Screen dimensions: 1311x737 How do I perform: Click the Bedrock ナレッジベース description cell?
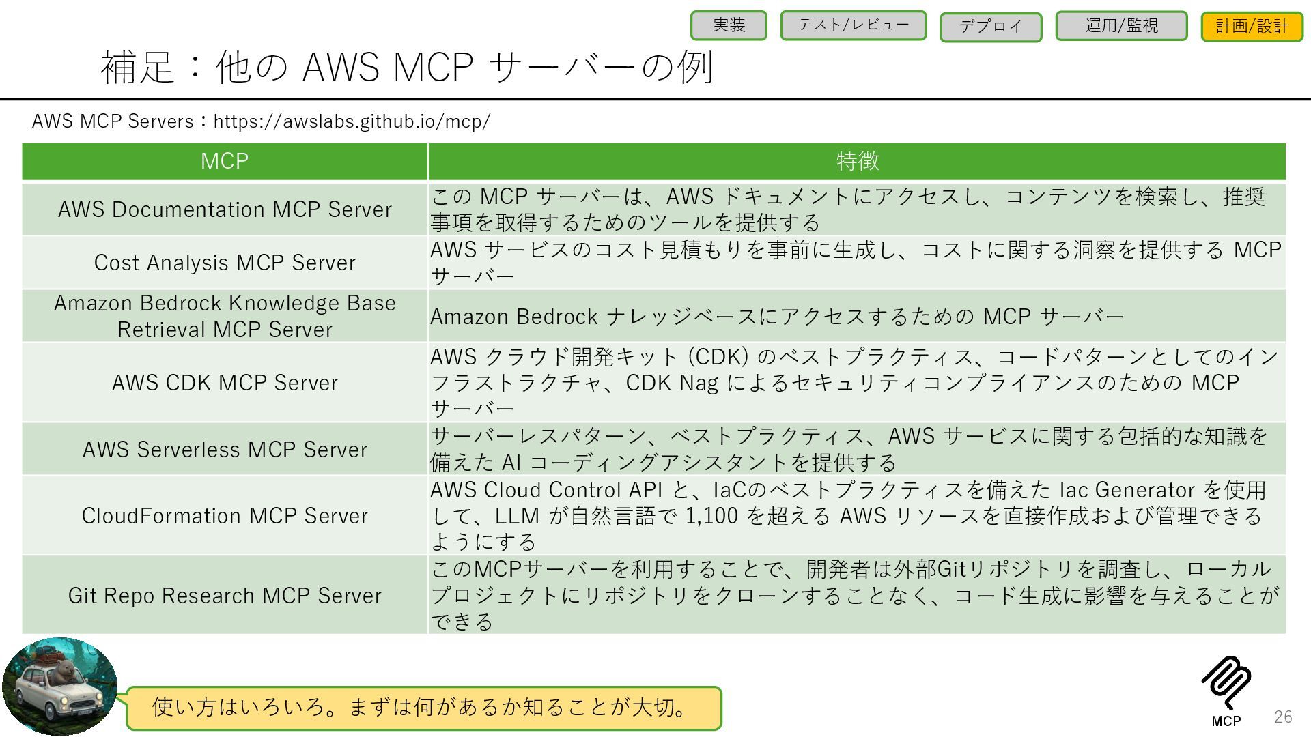857,316
